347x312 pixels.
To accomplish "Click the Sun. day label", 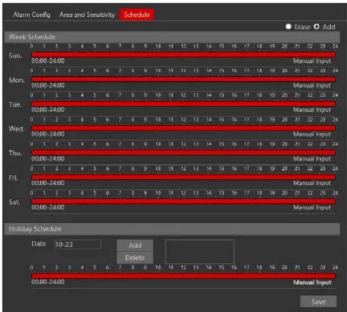I will (15, 55).
